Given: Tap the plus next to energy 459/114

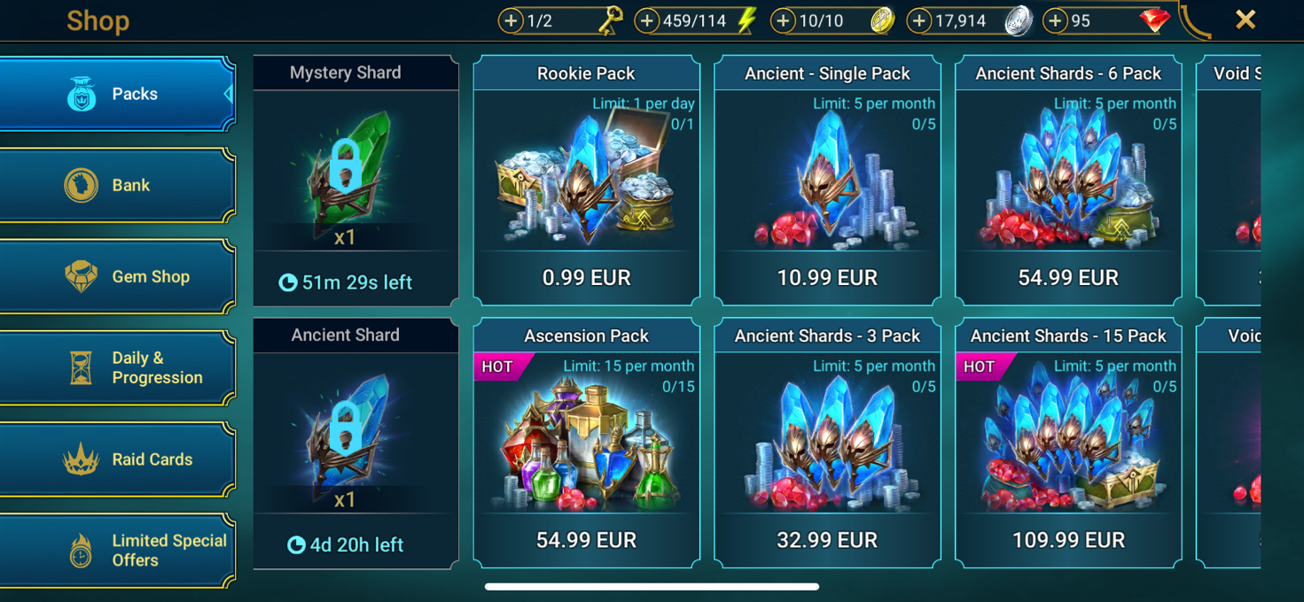Looking at the screenshot, I should pos(647,20).
